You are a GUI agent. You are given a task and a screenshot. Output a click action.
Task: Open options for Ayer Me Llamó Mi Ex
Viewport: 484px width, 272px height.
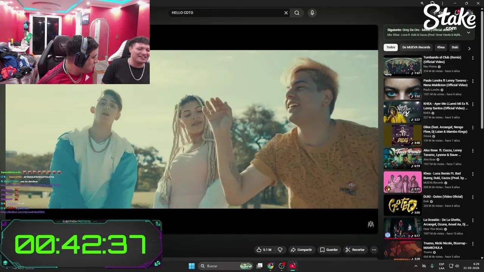click(473, 104)
